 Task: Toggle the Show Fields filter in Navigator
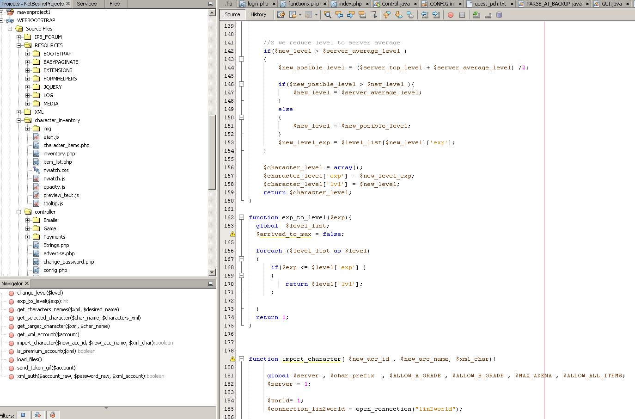[x=23, y=415]
